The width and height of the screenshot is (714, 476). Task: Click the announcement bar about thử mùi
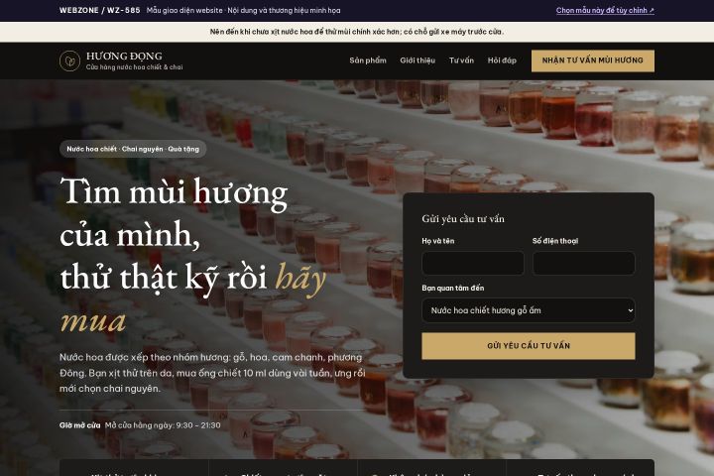click(357, 32)
